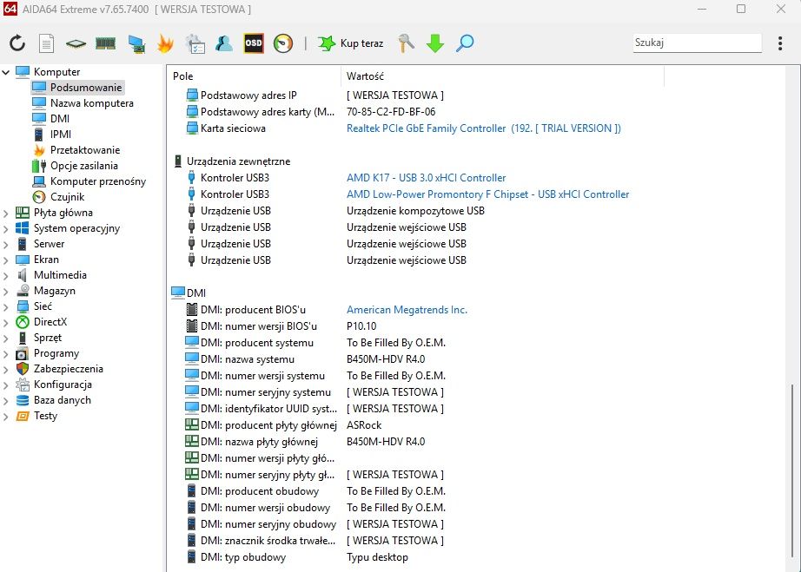Open the sensor gauge toolbar icon

tap(283, 43)
